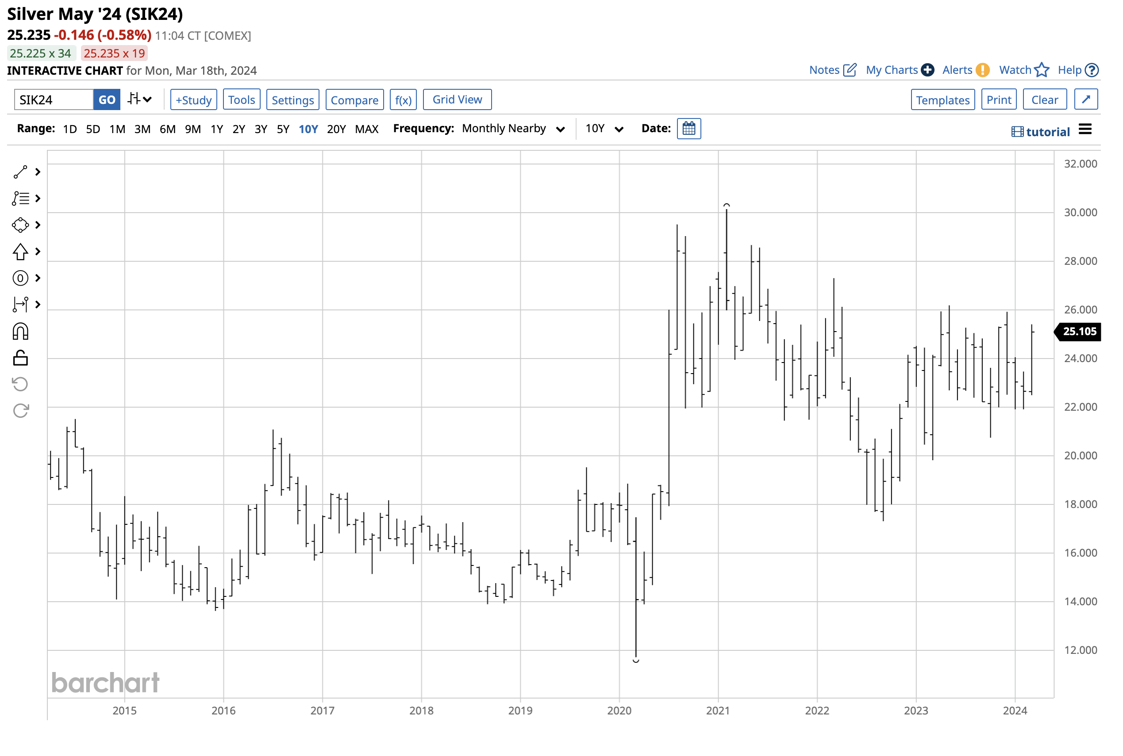The image size is (1123, 756).
Task: Toggle the drawing lock
Action: [x=20, y=358]
